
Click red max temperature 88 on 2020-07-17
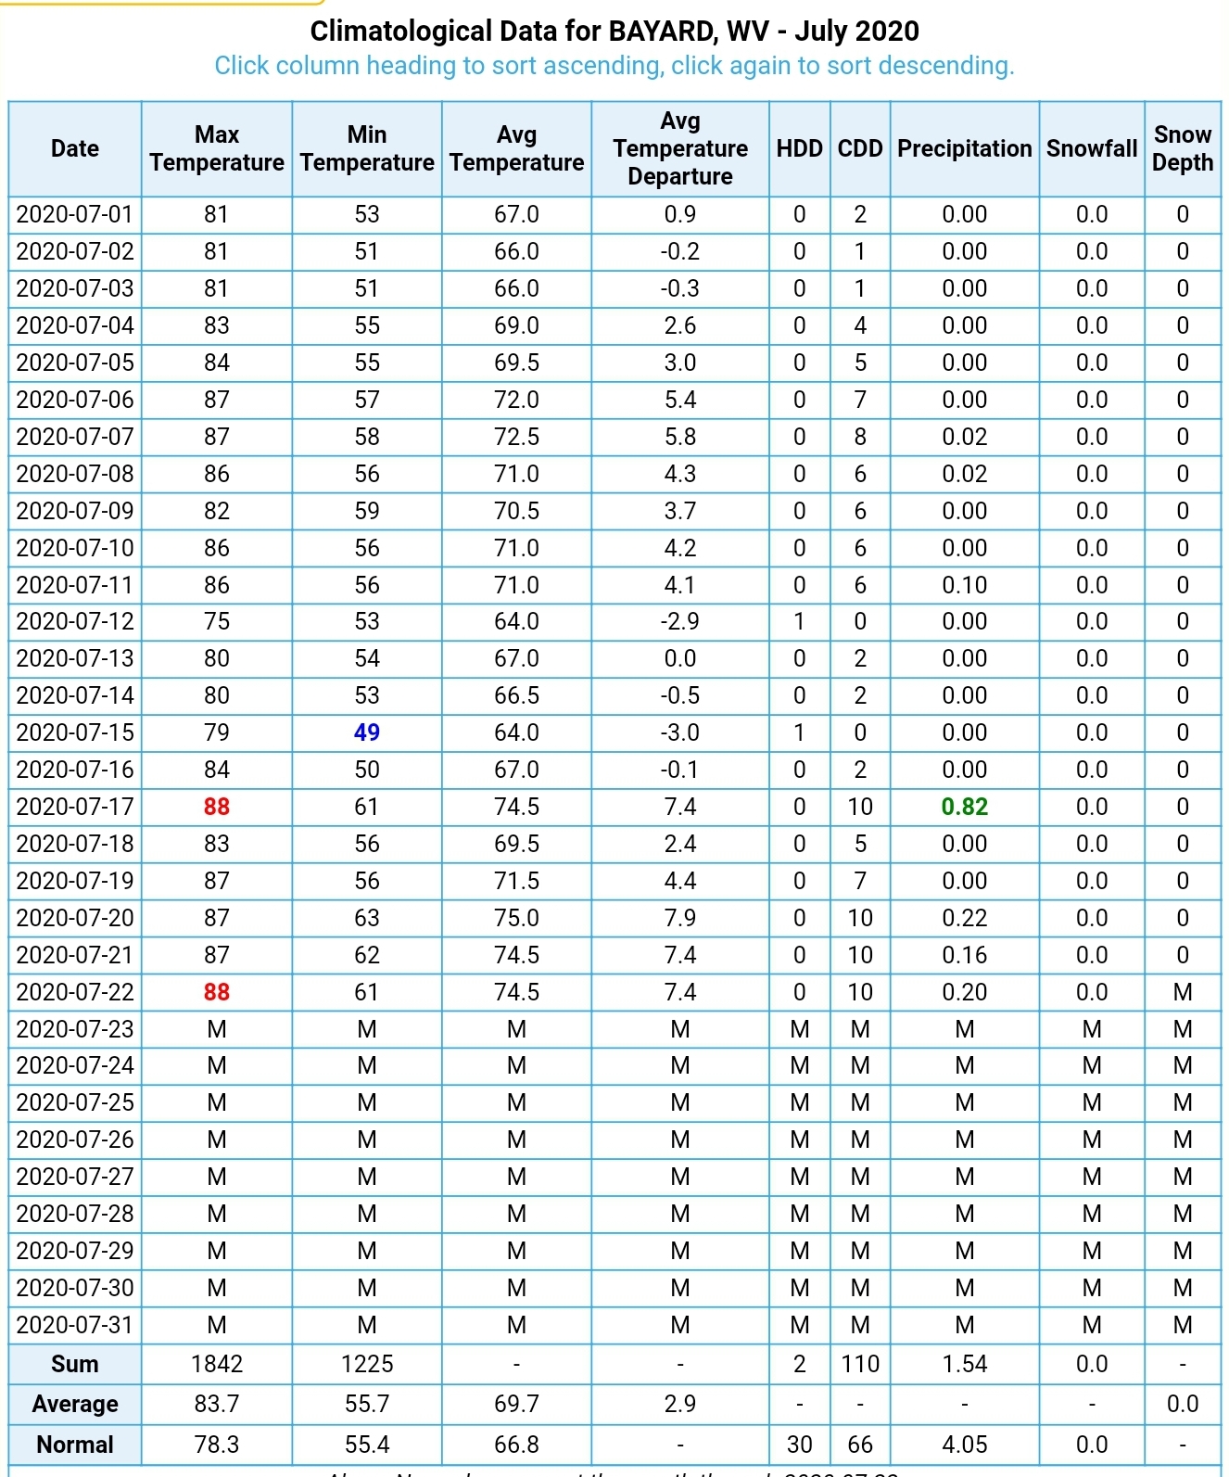(x=217, y=807)
